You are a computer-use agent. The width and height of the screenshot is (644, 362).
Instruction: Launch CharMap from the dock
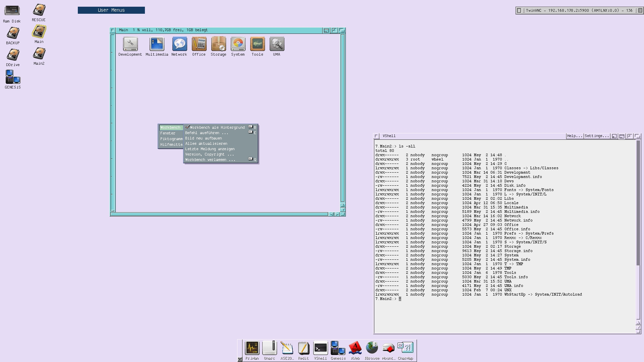(x=405, y=349)
